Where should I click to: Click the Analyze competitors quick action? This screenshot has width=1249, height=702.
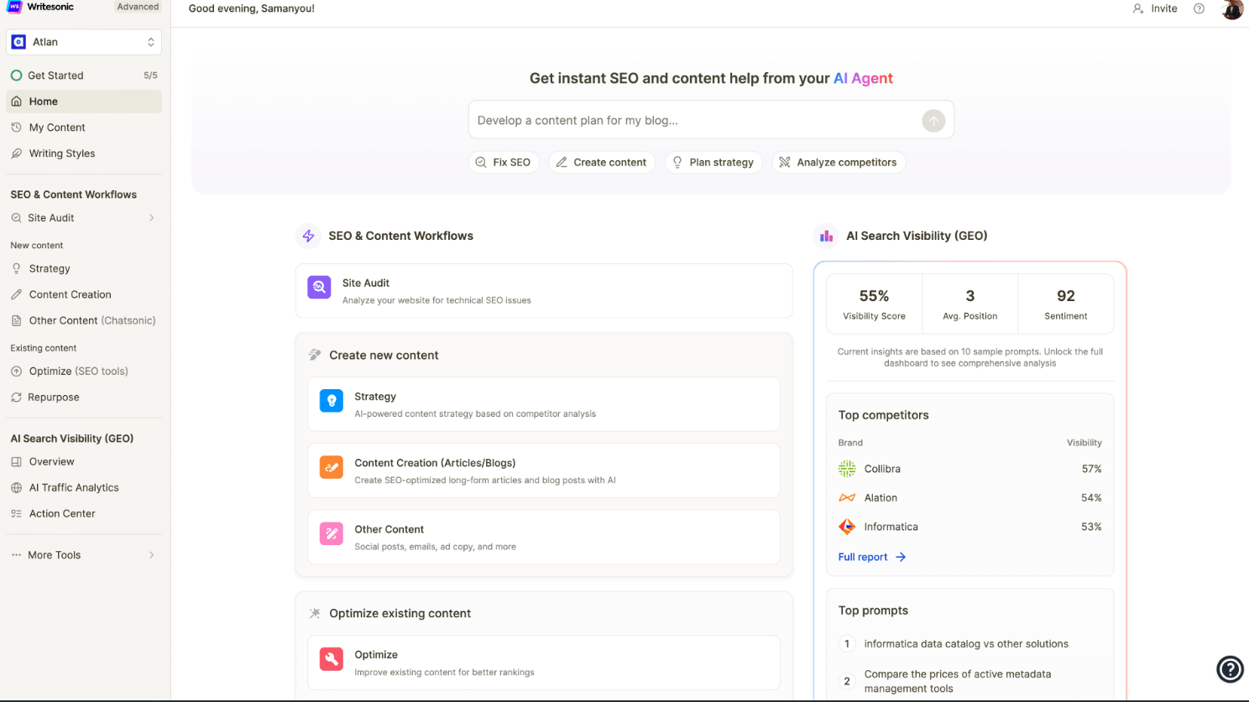pos(838,162)
